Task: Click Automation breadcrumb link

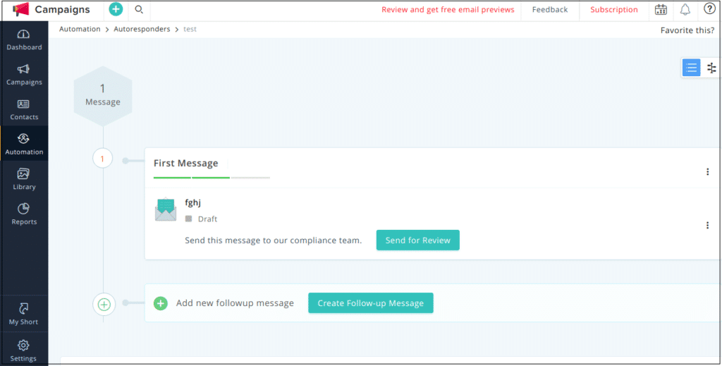Action: pos(80,29)
